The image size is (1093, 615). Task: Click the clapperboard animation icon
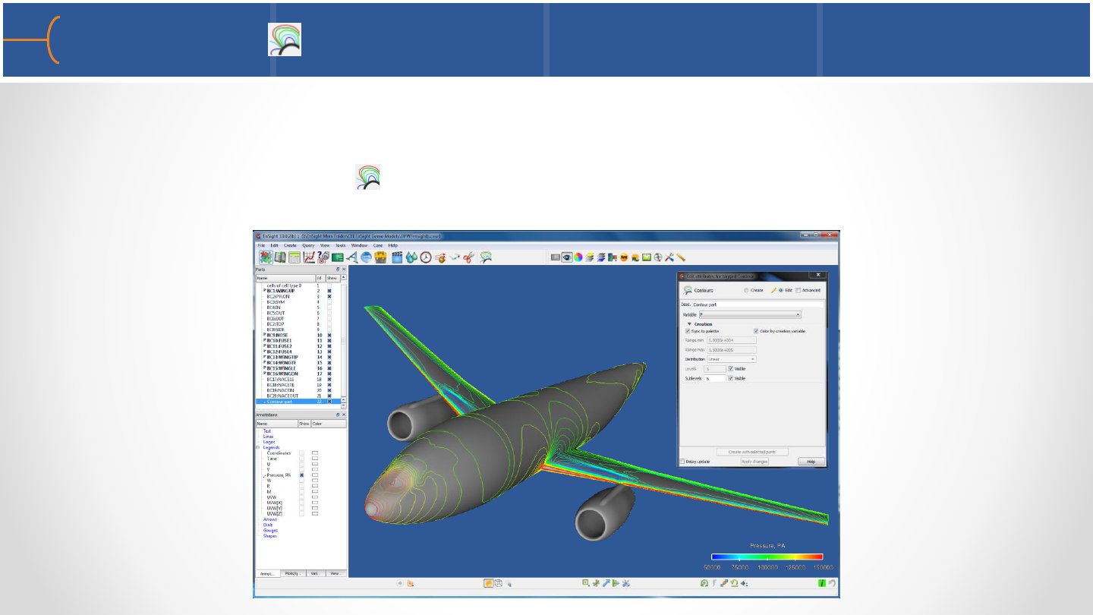tap(396, 257)
